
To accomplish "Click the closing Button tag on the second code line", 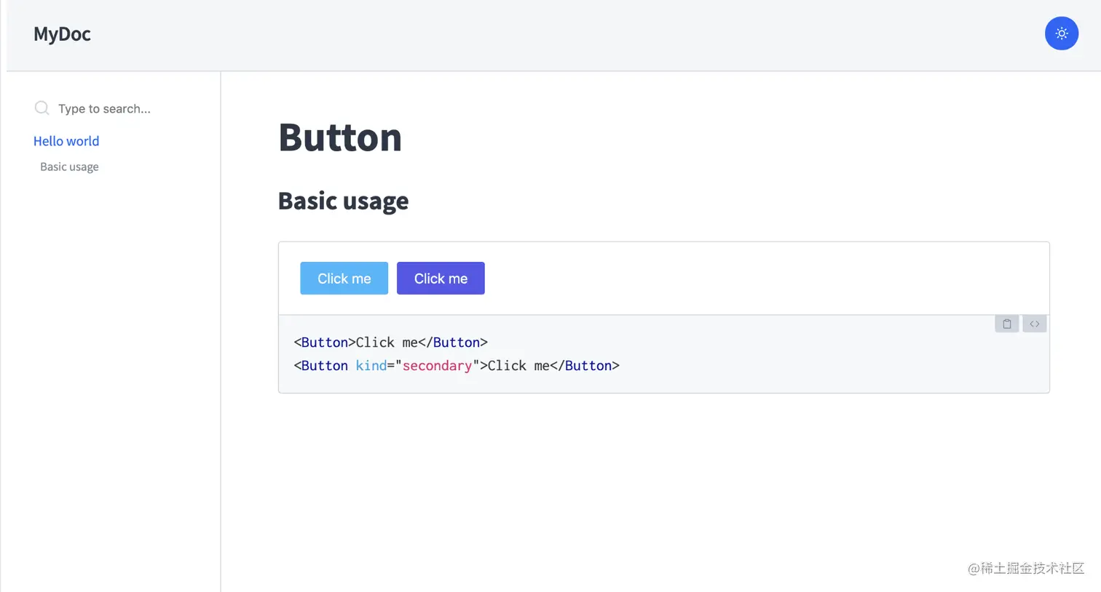I will pyautogui.click(x=585, y=366).
